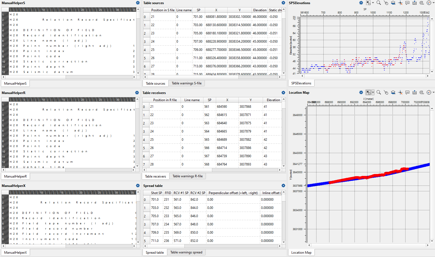Toggle rectangle selection tool in SPSElevations toolbar
Screen dimensions: 435x257
(x=368, y=3)
